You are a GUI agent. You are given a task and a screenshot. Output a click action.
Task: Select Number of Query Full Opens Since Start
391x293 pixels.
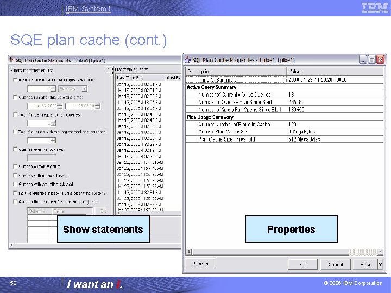[x=285, y=110]
